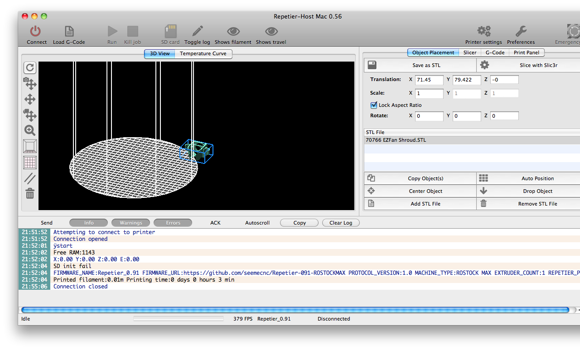The image size is (580, 350).
Task: Switch to Temperature Curve tab
Action: click(x=203, y=53)
